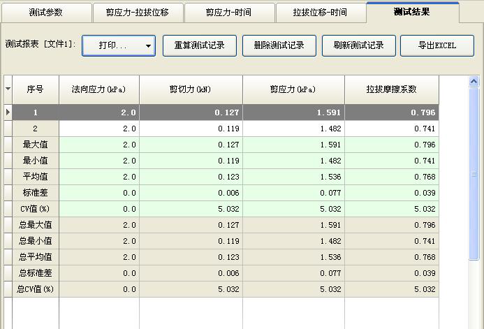Select row 2 in the results table
Screen dimensions: 484x329
click(35, 129)
